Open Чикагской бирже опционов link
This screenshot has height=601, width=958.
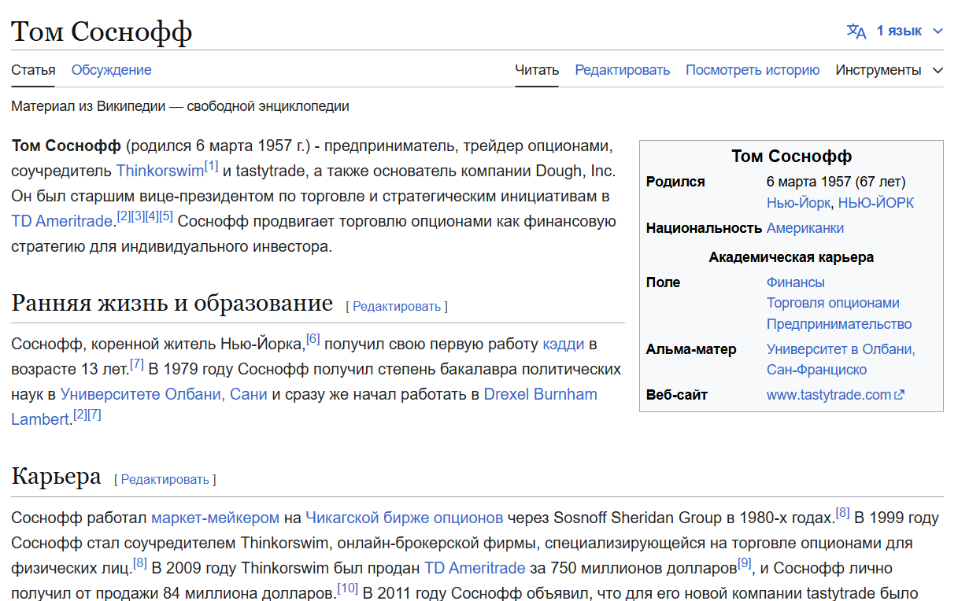point(404,518)
